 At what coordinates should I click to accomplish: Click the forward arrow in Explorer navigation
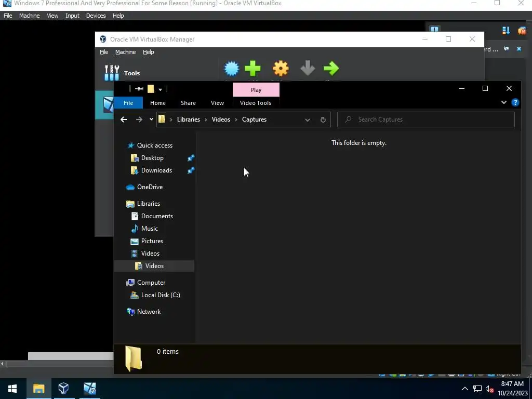(139, 119)
